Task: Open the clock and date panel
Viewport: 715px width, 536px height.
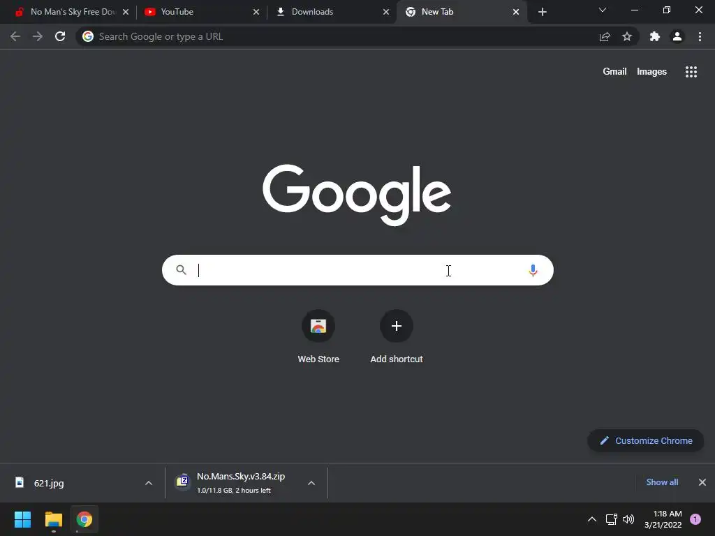Action: pyautogui.click(x=663, y=519)
